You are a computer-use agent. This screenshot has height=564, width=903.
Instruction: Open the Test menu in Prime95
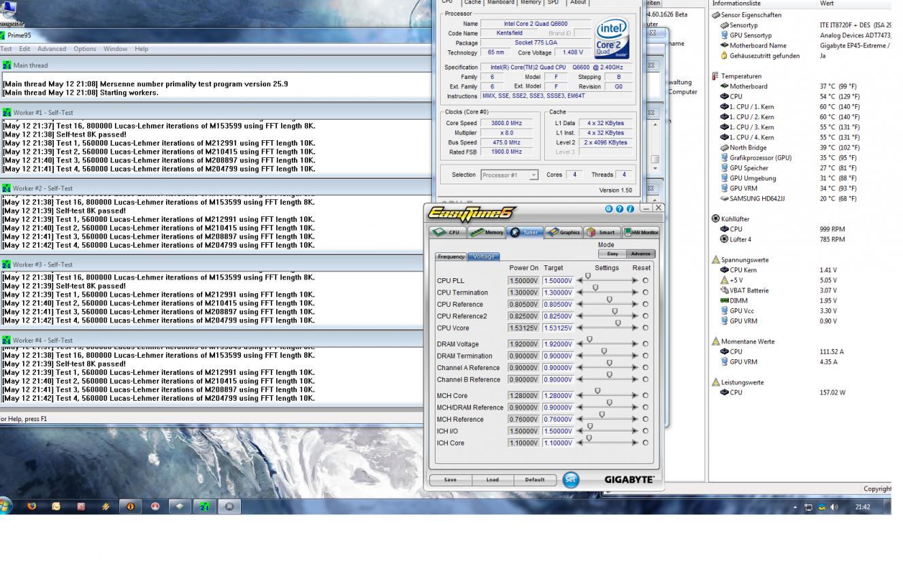point(5,49)
